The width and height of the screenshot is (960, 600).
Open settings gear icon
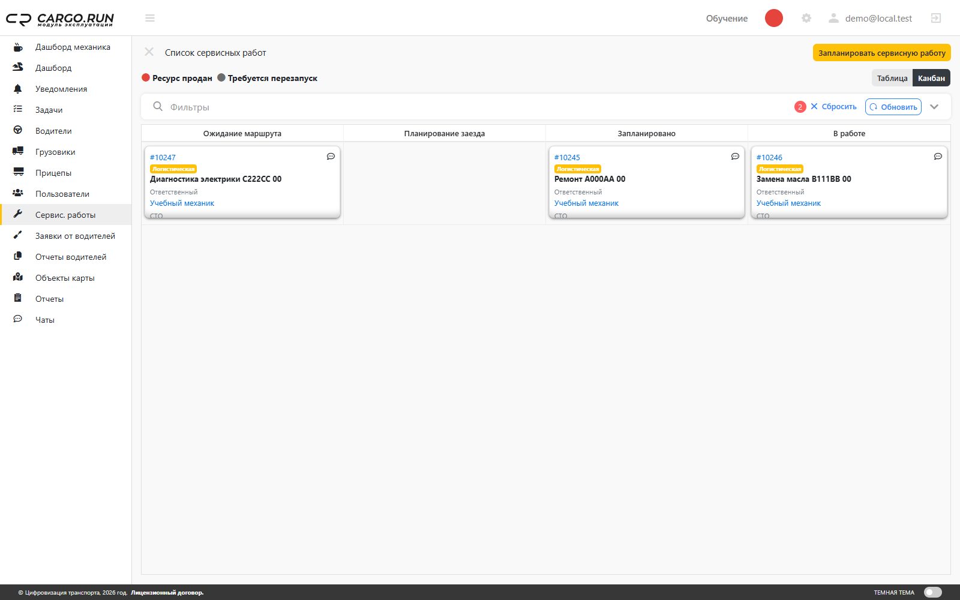point(806,18)
